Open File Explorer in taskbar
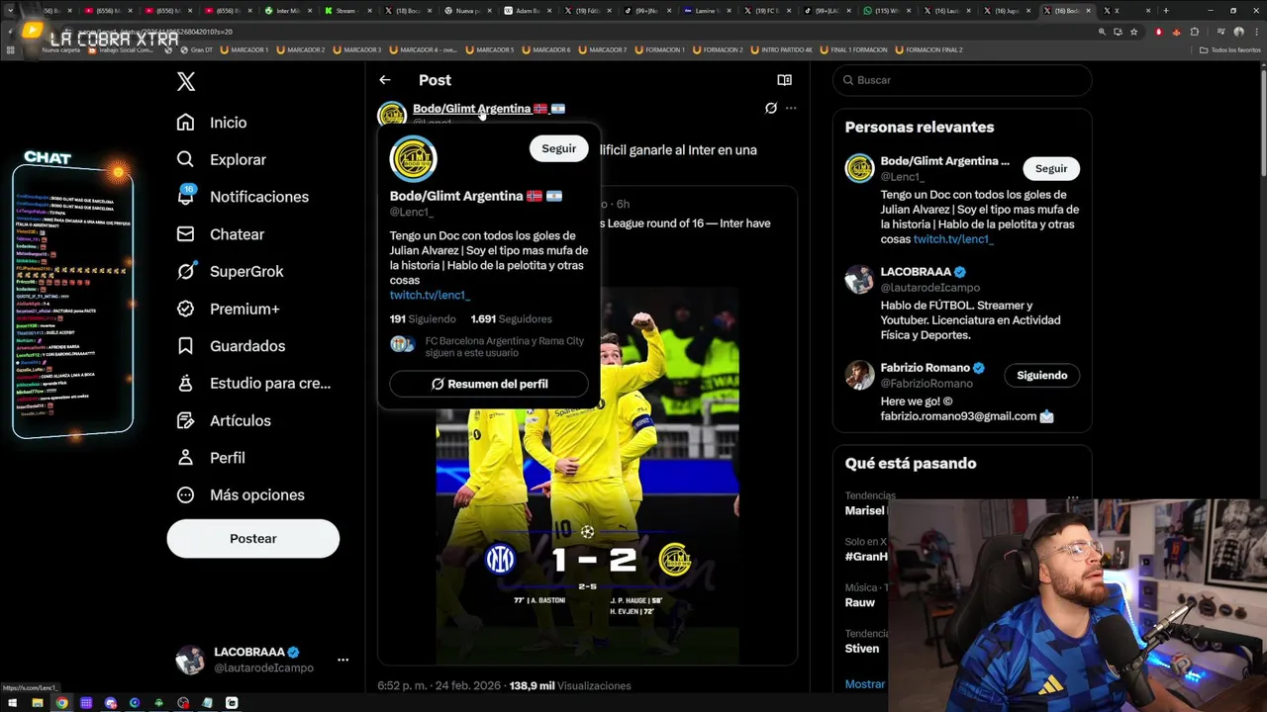This screenshot has height=712, width=1267. [38, 703]
